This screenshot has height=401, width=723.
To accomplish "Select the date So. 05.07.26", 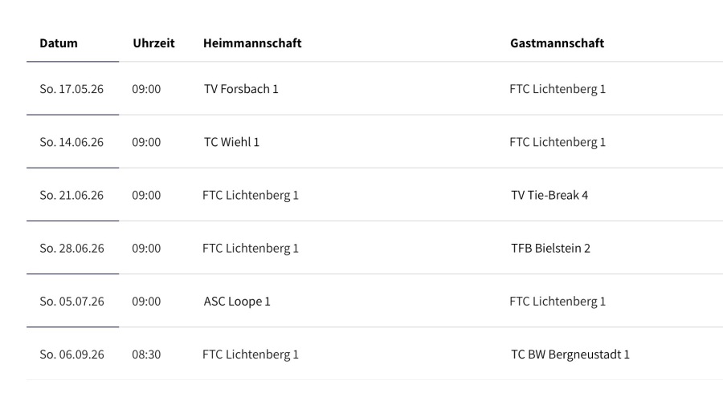I will point(71,302).
